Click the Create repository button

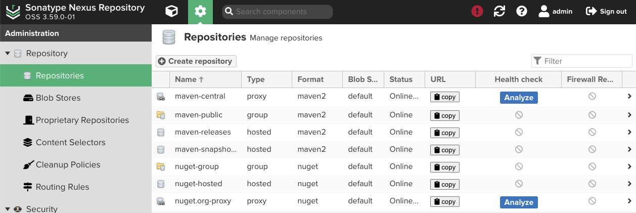click(196, 61)
